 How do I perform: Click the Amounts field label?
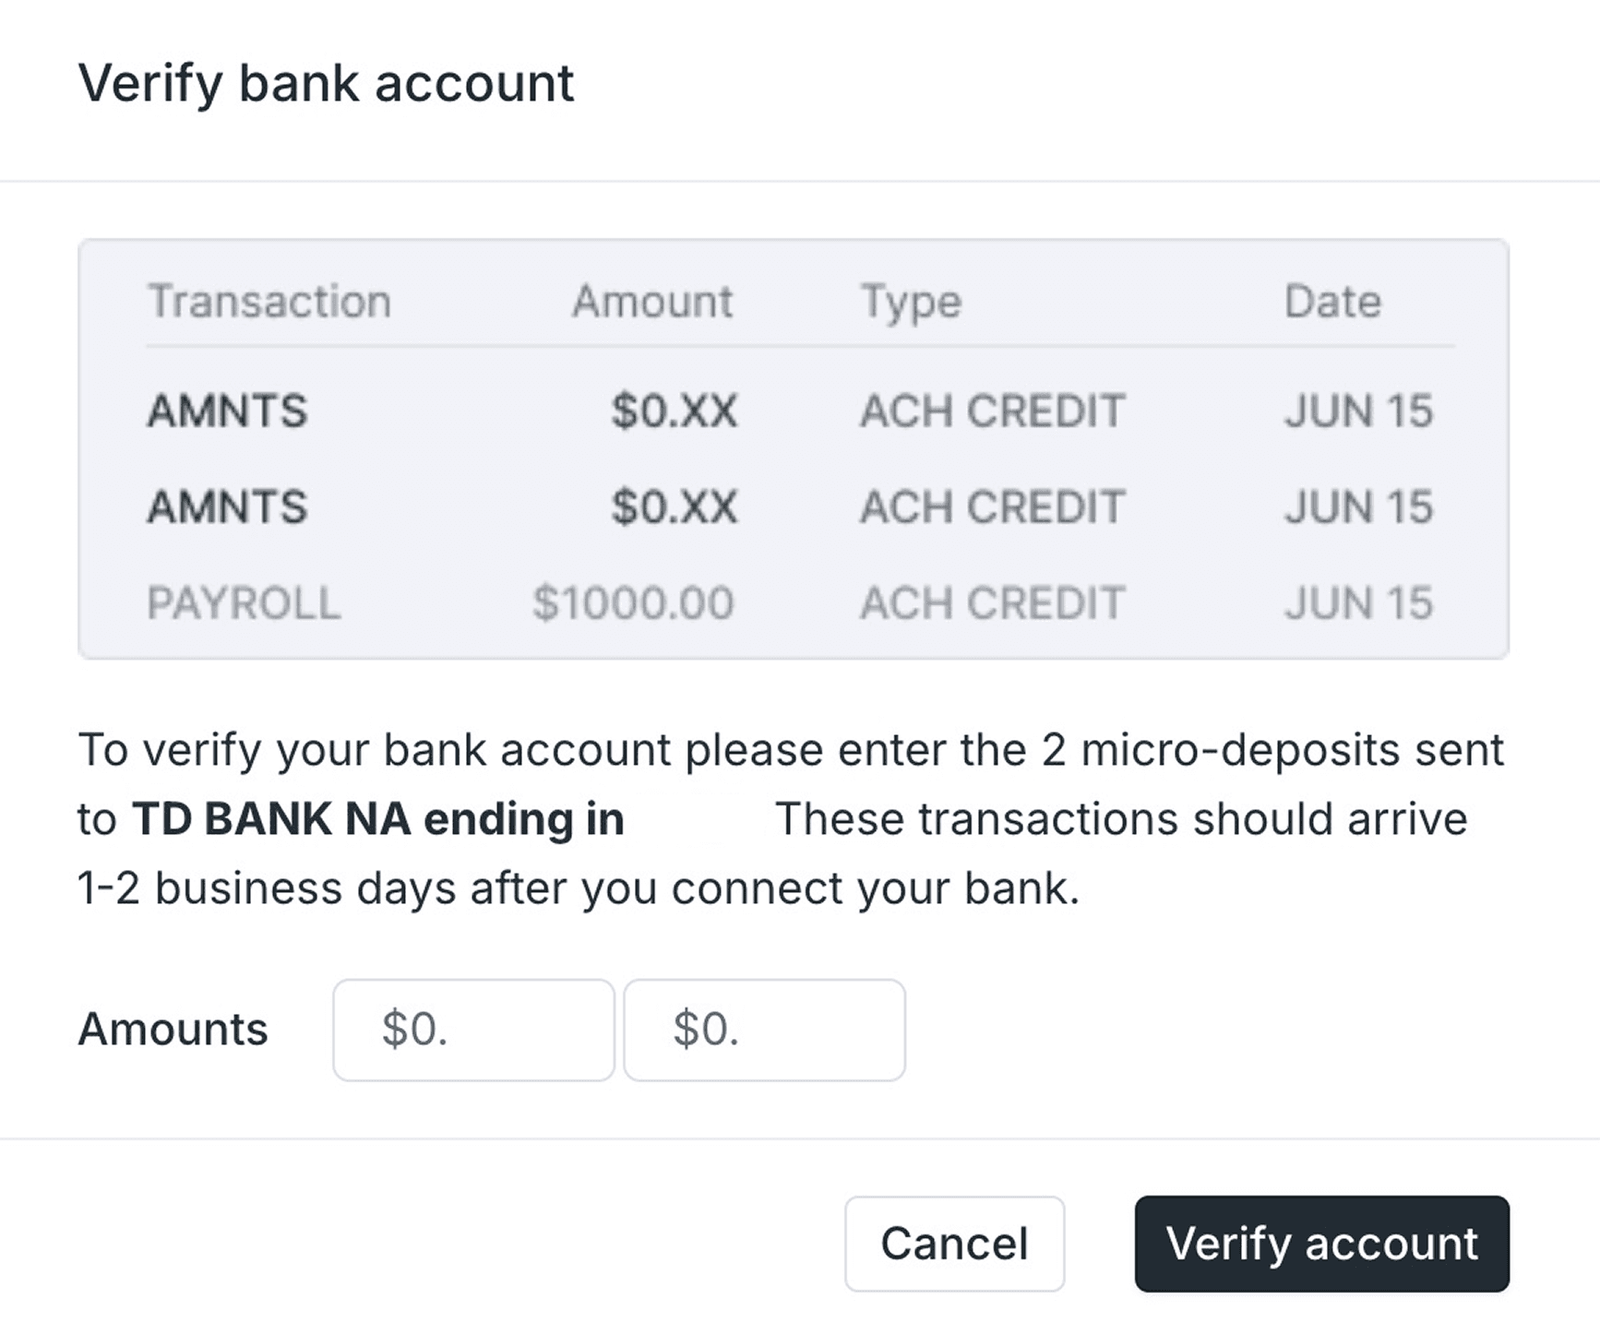[x=173, y=1030]
